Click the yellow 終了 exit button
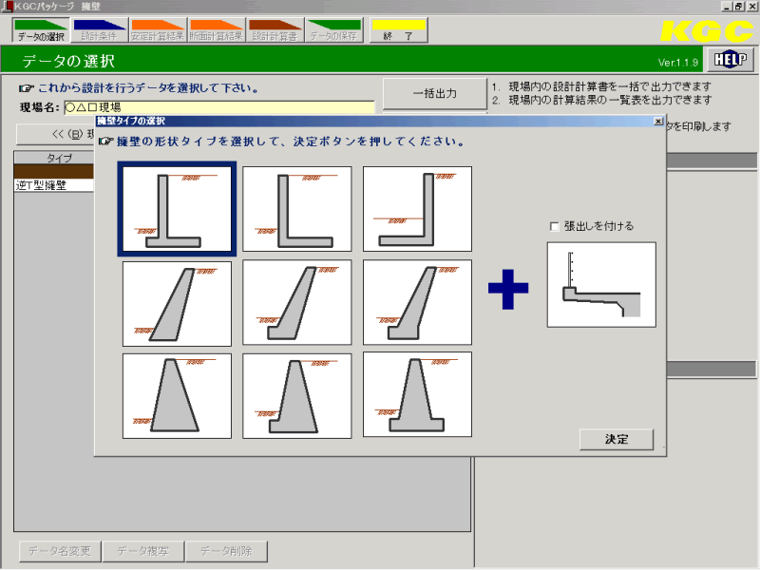Viewport: 760px width, 570px height. point(399,29)
